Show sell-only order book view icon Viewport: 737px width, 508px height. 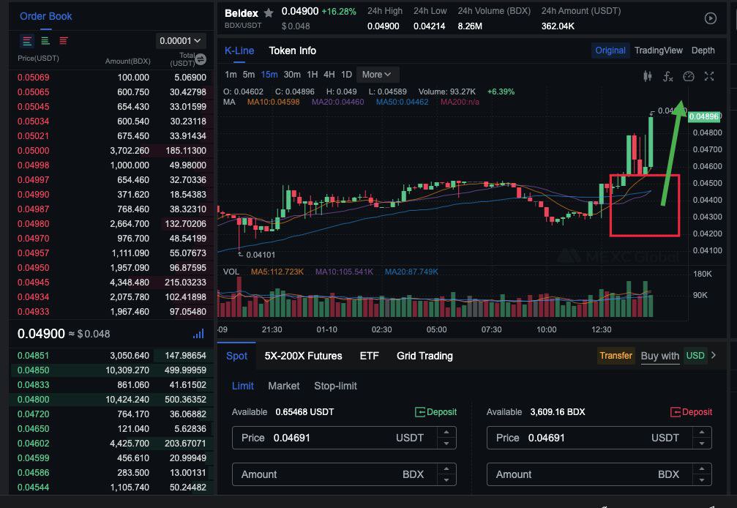click(x=64, y=41)
